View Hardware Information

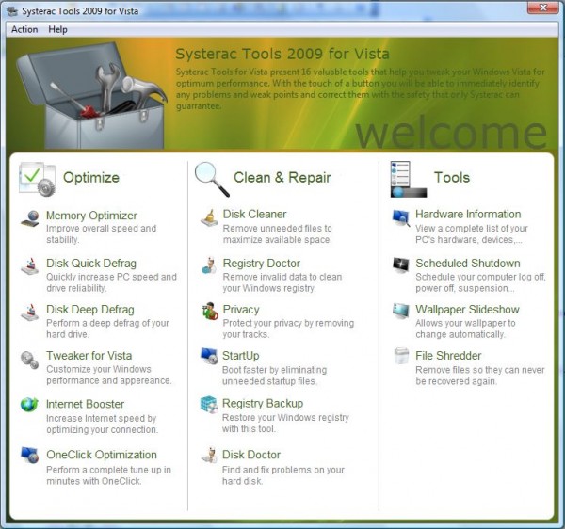(x=468, y=214)
